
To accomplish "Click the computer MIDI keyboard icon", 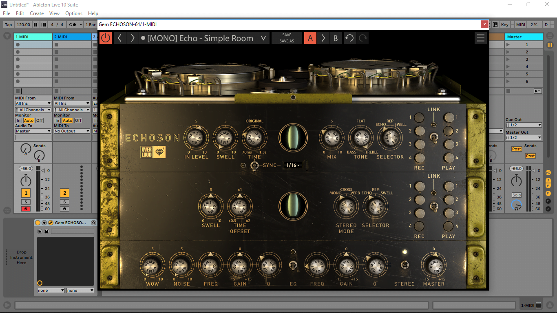I will (x=495, y=24).
